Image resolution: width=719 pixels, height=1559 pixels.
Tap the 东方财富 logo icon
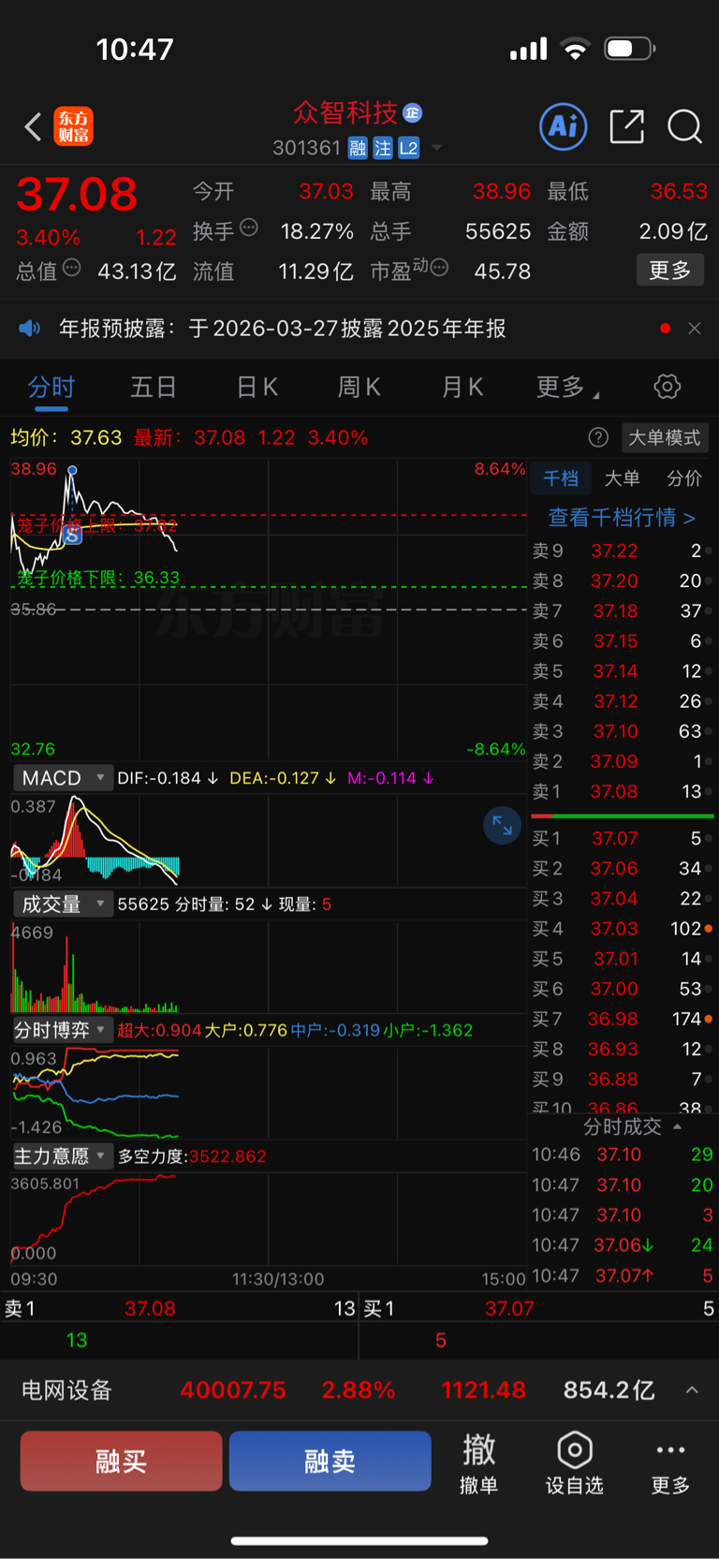point(73,126)
